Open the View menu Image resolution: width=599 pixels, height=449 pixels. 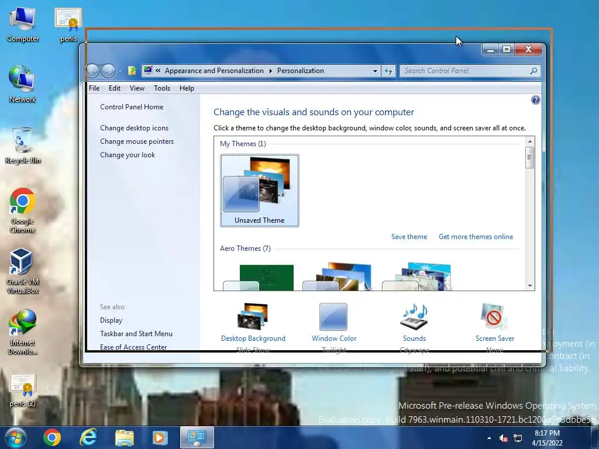pyautogui.click(x=137, y=88)
